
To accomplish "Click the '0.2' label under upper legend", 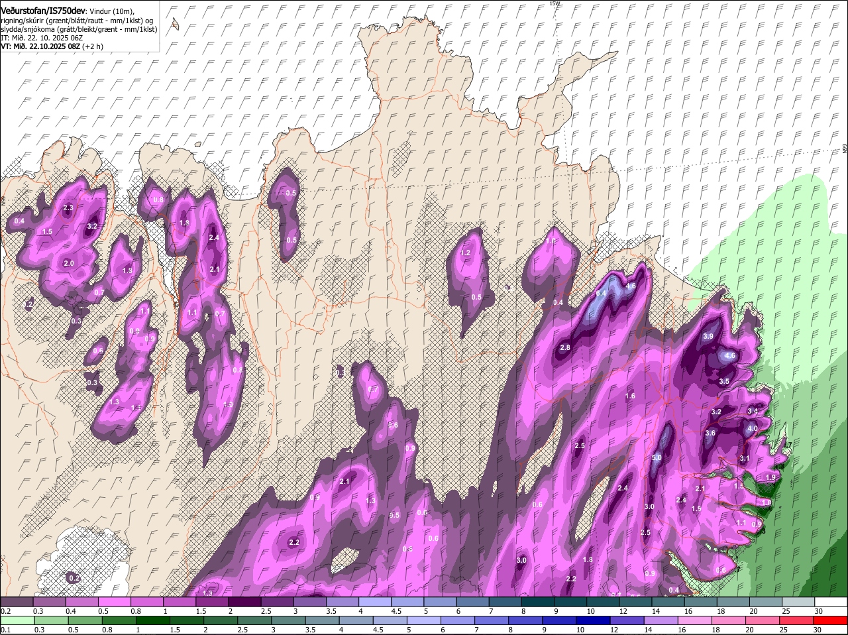I will 5,611.
